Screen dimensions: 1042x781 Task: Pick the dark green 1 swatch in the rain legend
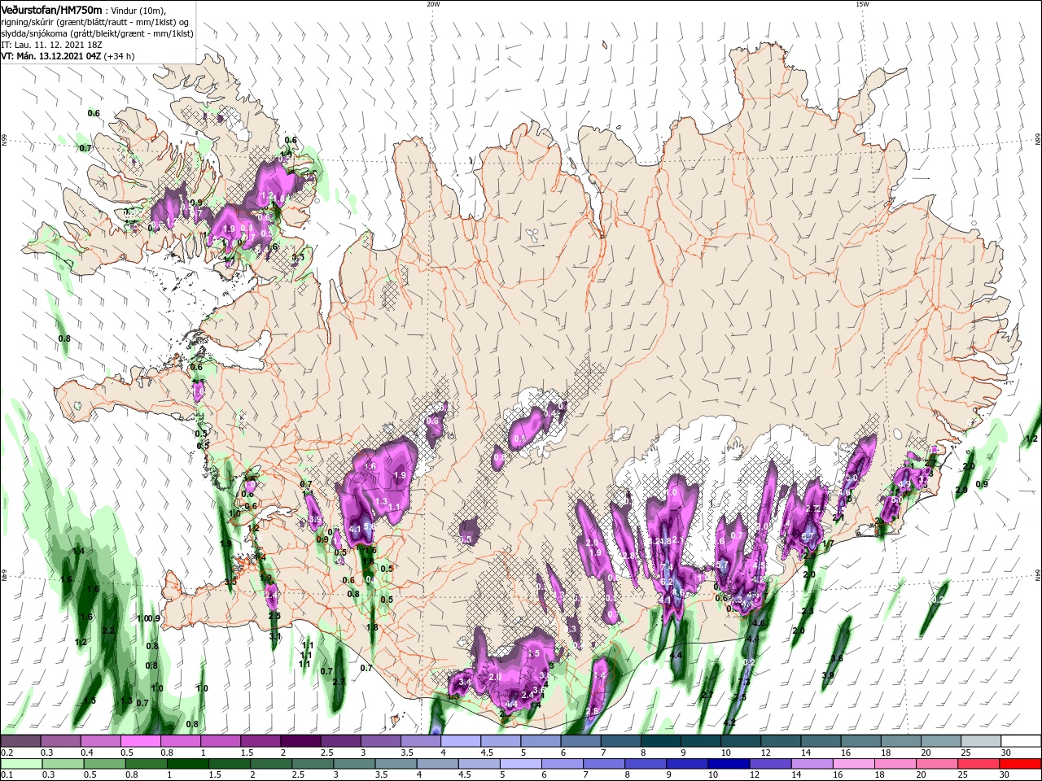187,764
